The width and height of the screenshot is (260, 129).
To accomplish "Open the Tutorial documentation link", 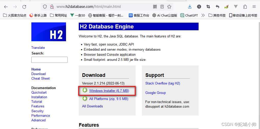I will click(x=37, y=102).
